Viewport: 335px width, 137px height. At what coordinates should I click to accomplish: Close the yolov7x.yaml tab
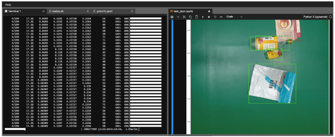pos(132,11)
